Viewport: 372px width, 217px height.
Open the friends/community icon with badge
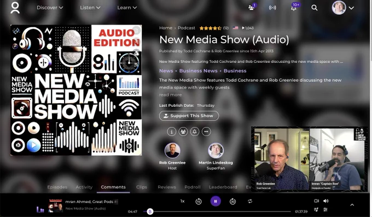pyautogui.click(x=252, y=7)
